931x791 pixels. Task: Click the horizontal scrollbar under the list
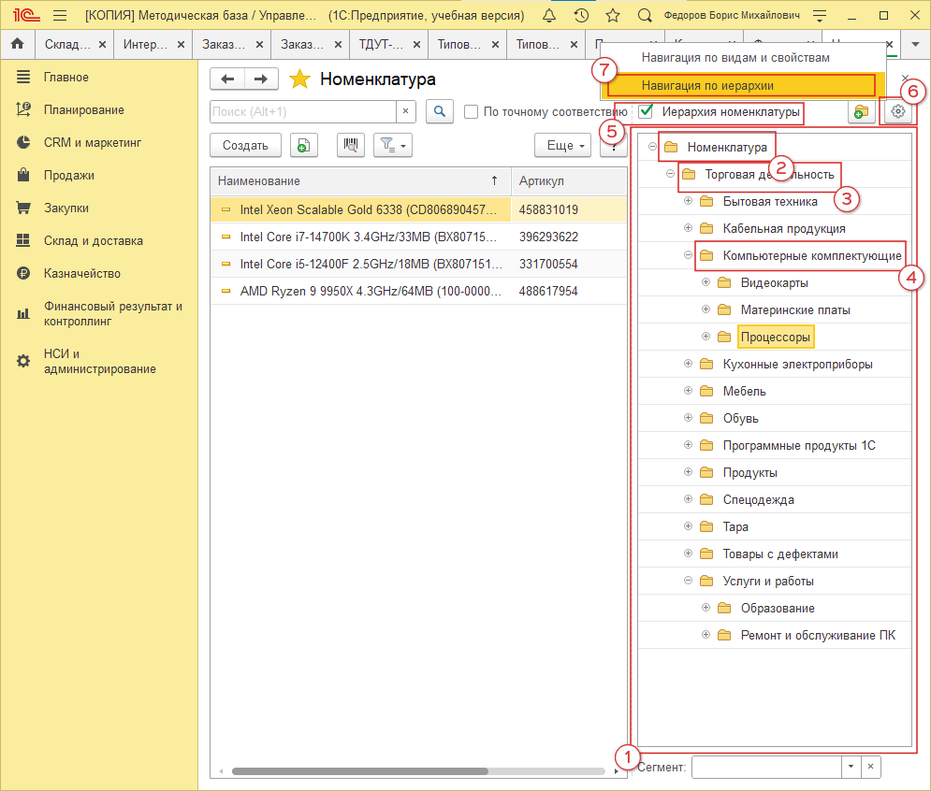pos(360,771)
